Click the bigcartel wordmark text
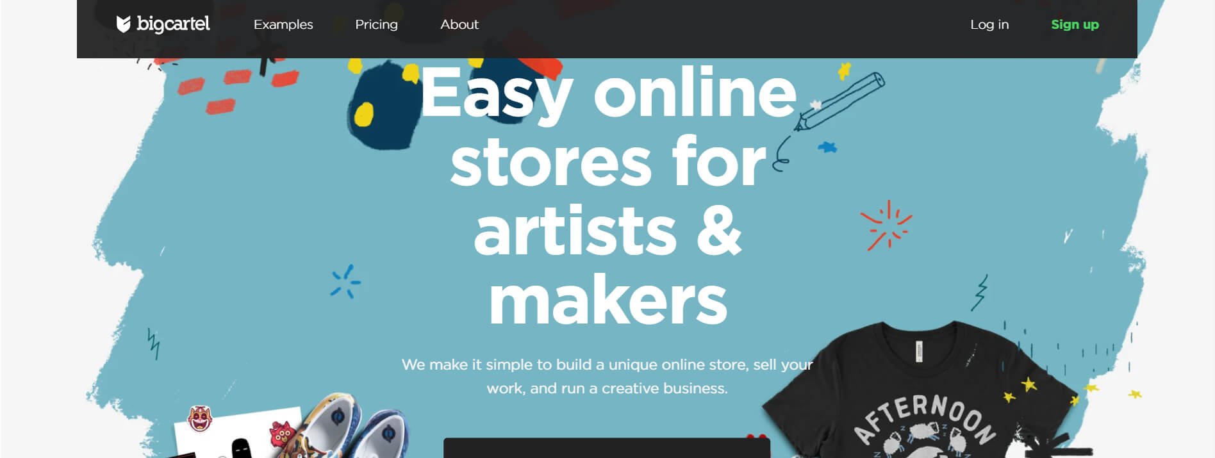The height and width of the screenshot is (458, 1215). pos(173,24)
